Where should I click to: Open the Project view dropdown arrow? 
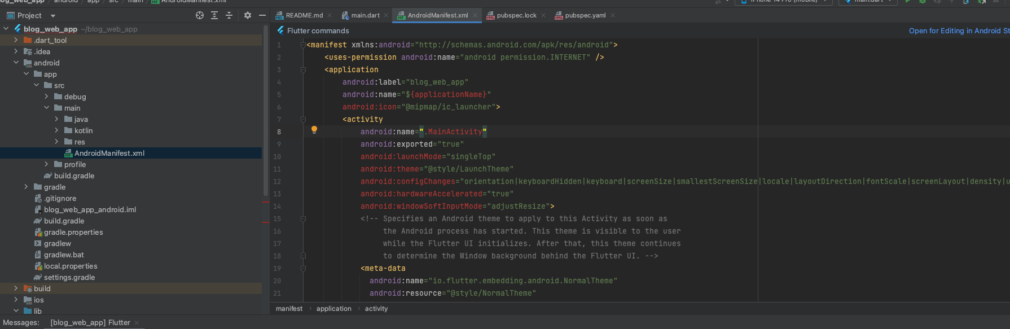[53, 16]
